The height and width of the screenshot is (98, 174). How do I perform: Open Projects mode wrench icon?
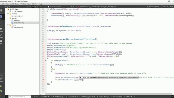(1, 35)
